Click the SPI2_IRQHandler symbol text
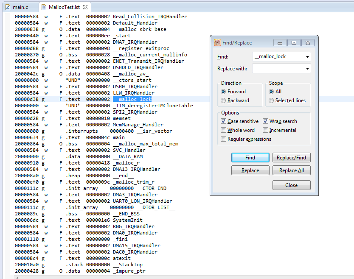 pyautogui.click(x=135, y=112)
